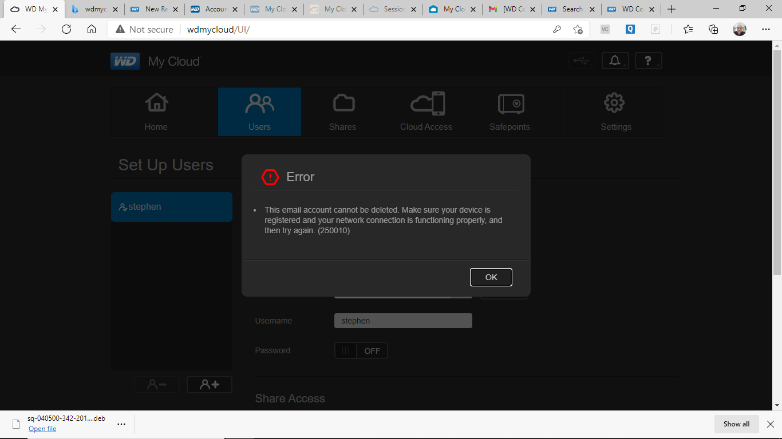Open the Shares section
This screenshot has height=439, width=782.
click(x=343, y=112)
